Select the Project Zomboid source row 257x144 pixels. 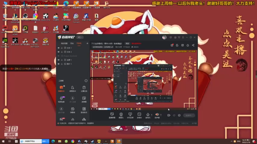coord(73,56)
